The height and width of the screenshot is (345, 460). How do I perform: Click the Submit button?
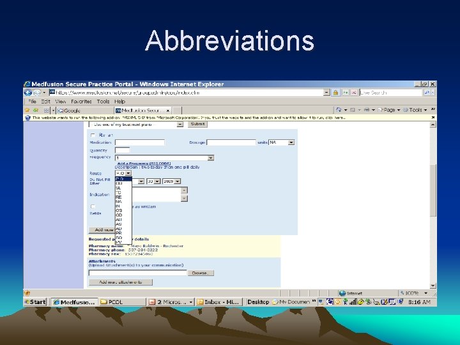click(197, 124)
